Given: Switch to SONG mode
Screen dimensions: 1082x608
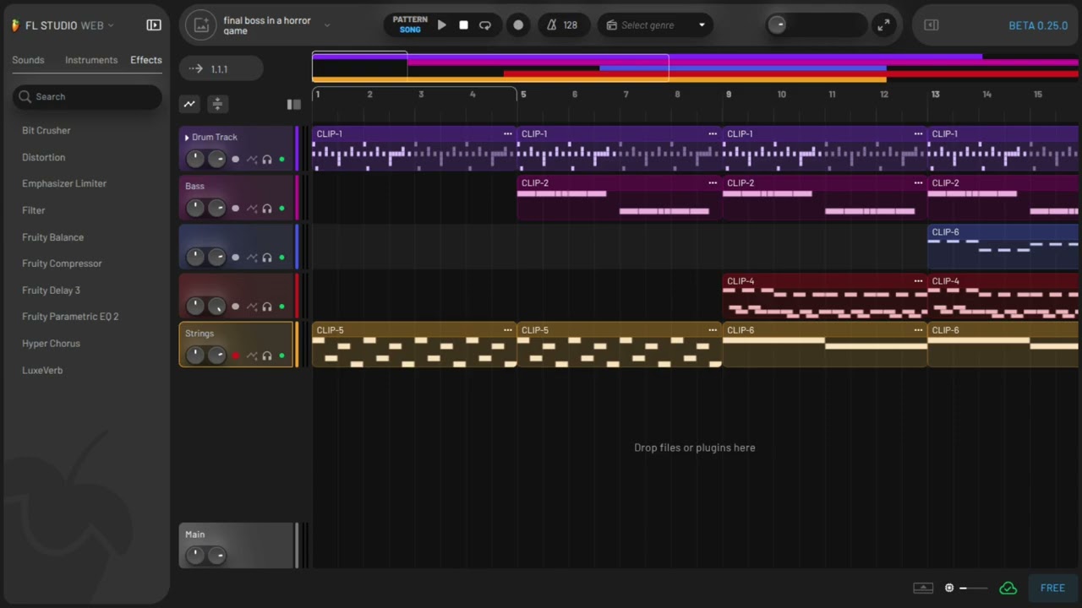Looking at the screenshot, I should pos(410,30).
